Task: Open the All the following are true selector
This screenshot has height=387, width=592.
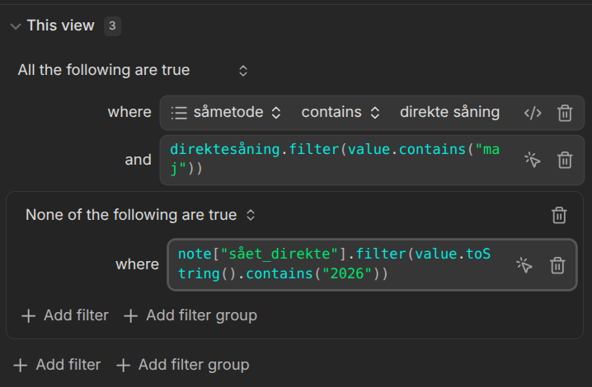Action: pyautogui.click(x=132, y=70)
